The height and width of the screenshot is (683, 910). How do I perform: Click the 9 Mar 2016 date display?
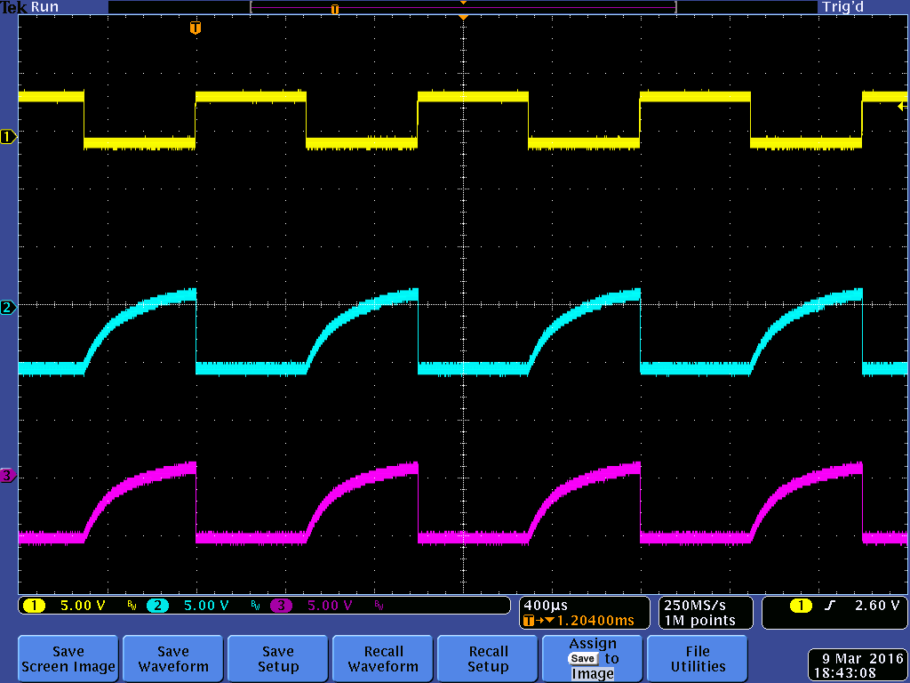click(863, 659)
